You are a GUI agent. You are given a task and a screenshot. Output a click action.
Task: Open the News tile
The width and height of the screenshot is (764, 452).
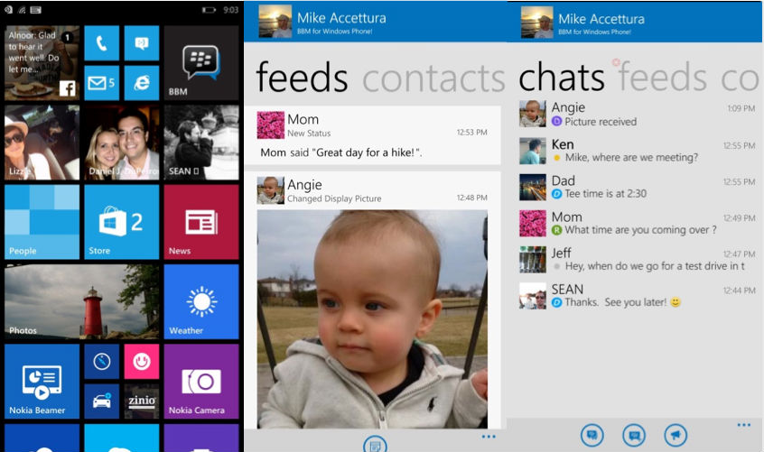[201, 222]
